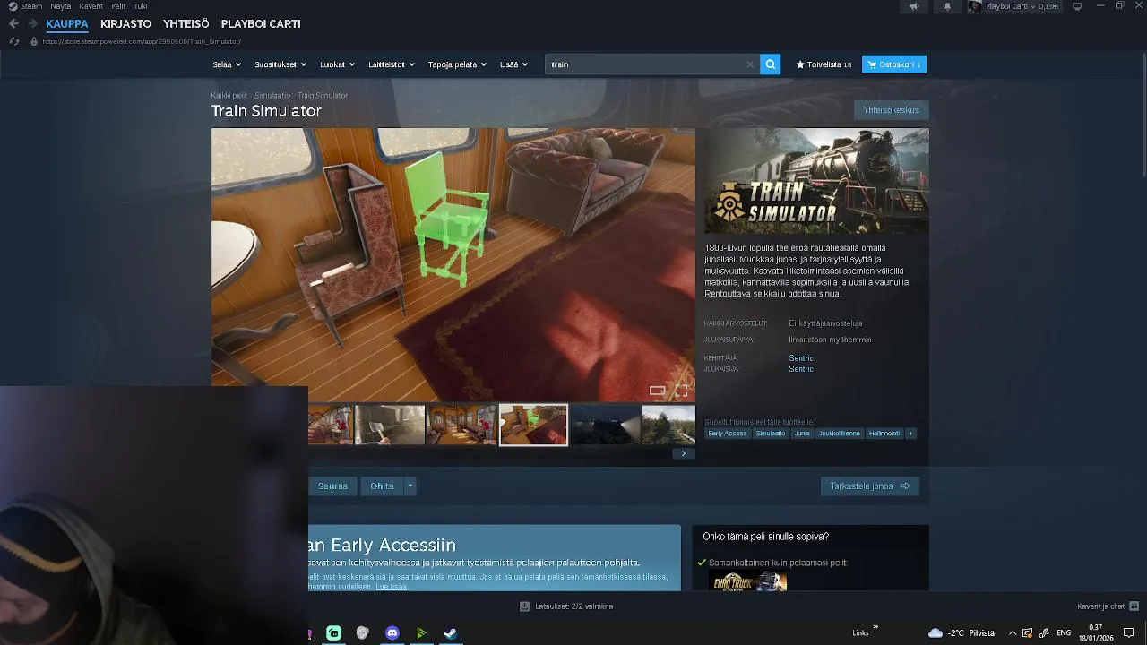The width and height of the screenshot is (1147, 645).
Task: Click the Kaikki pelit breadcrumb
Action: pos(229,95)
